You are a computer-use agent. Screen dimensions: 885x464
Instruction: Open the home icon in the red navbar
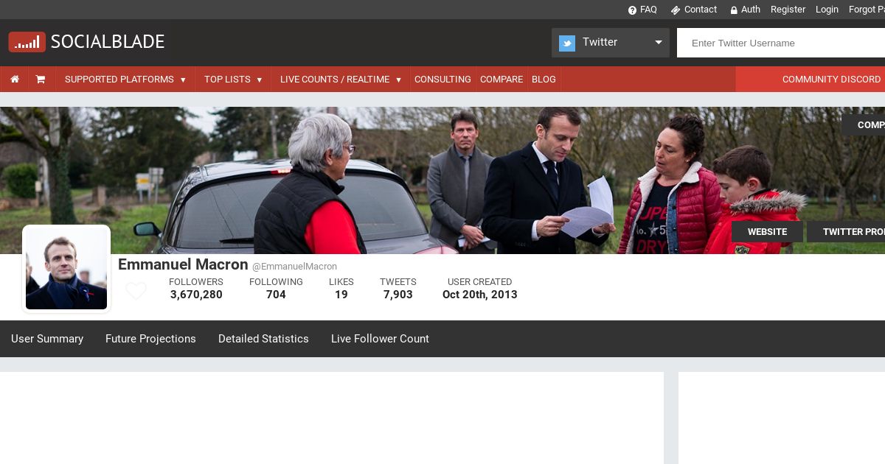point(15,80)
